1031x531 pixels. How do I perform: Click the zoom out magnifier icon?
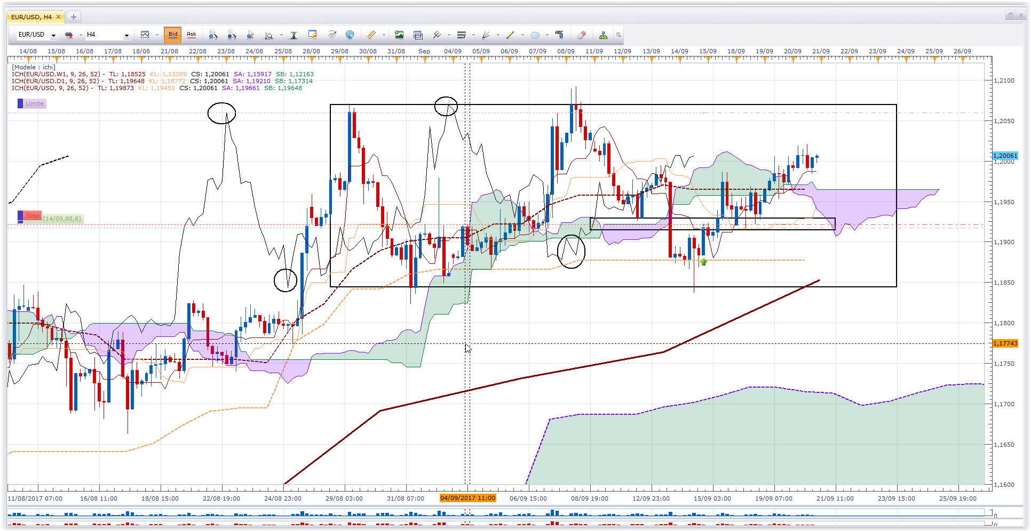pos(232,35)
